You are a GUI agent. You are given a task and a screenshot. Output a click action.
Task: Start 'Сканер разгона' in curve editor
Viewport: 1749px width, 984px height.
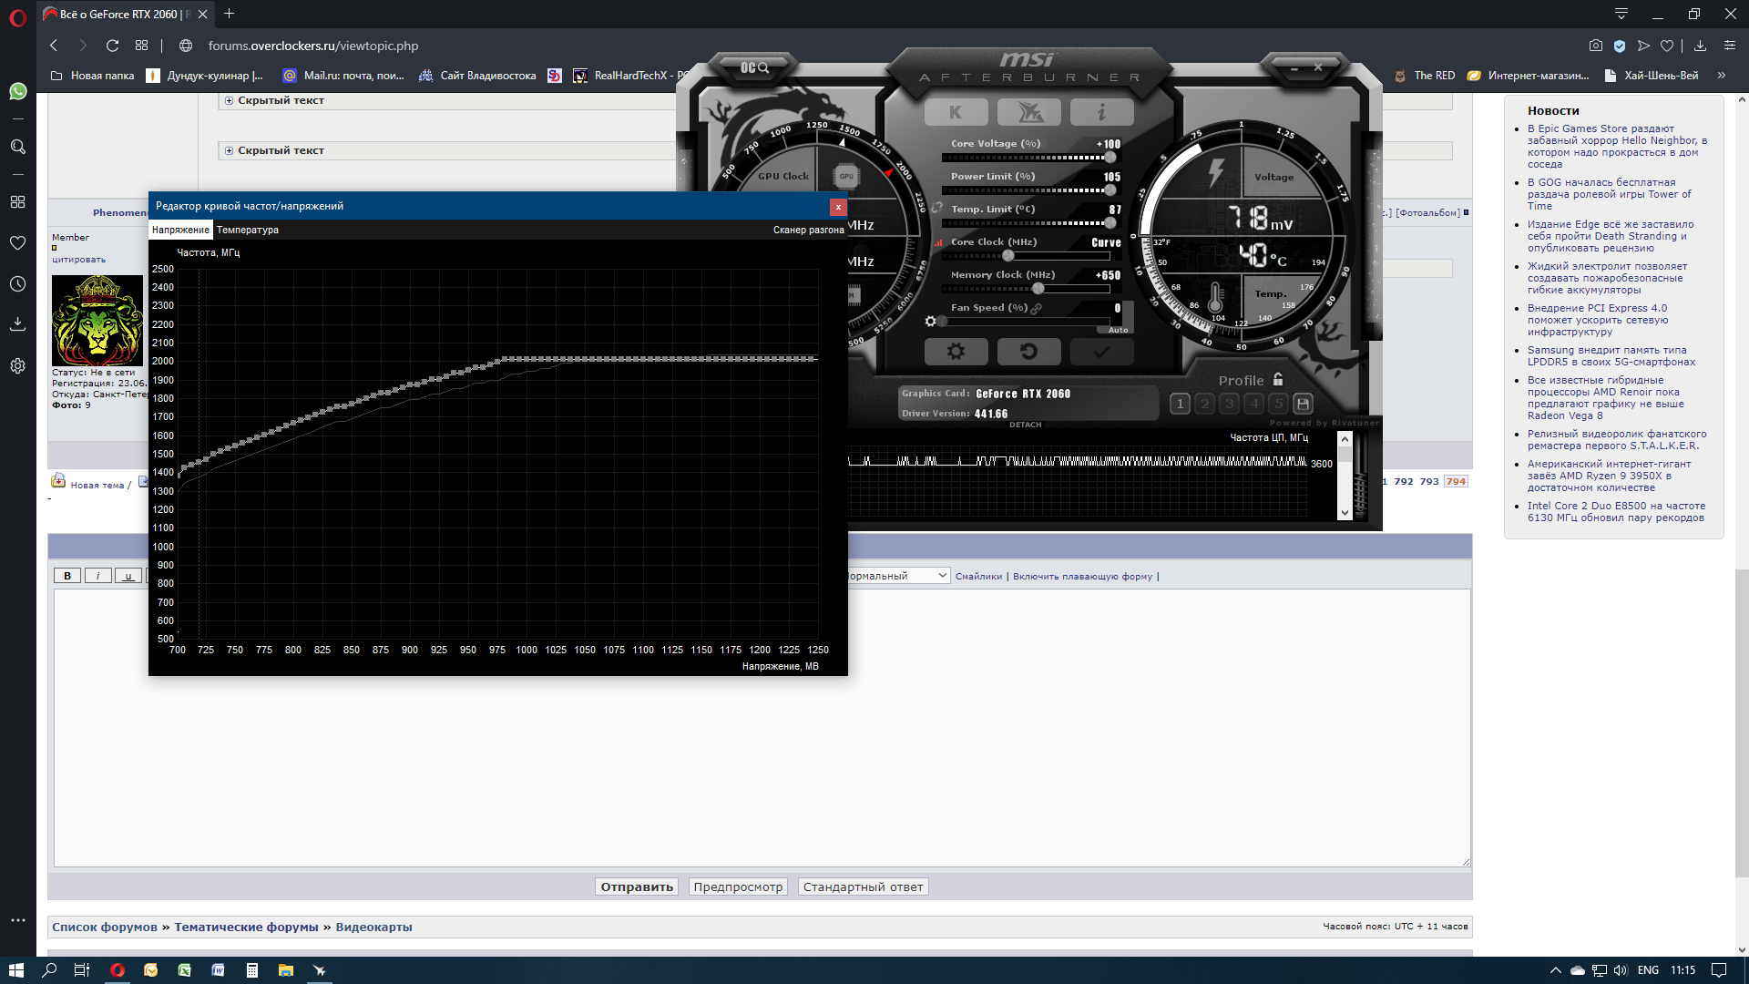point(808,230)
